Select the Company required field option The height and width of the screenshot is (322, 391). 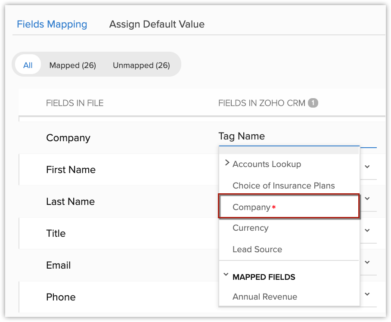(251, 207)
